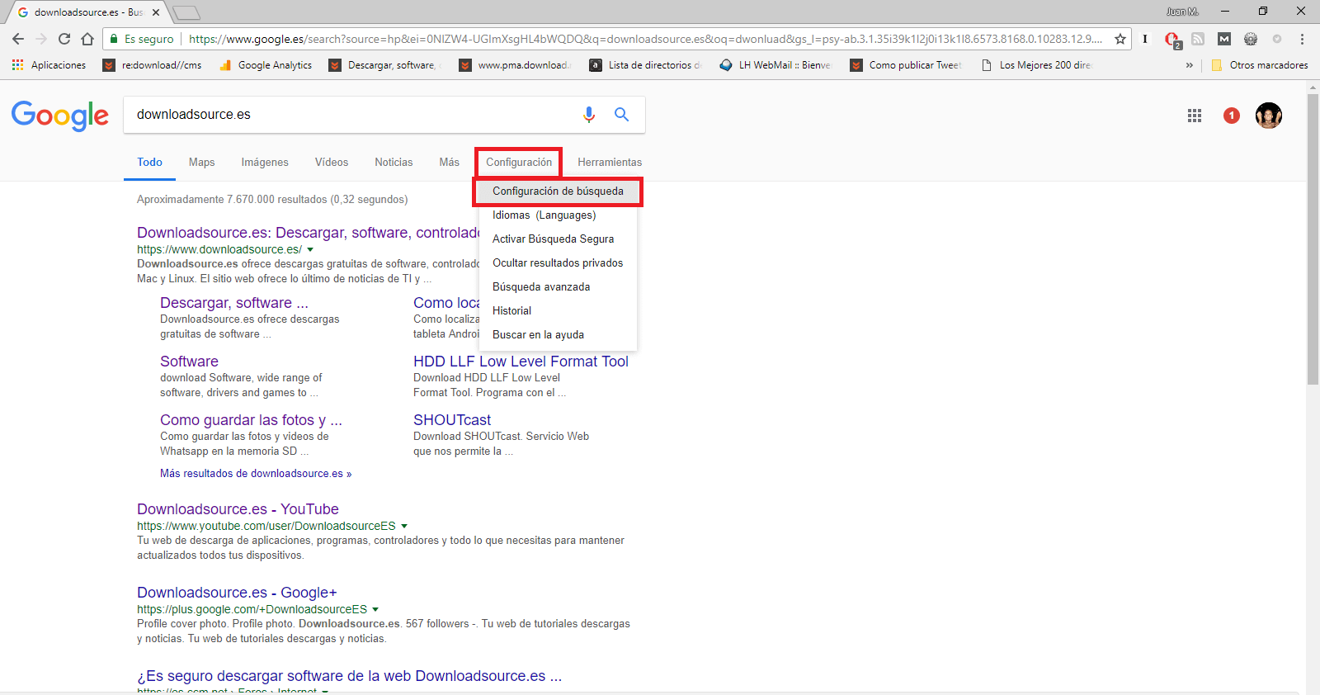The image size is (1320, 695).
Task: Expand the Más search options
Action: pos(450,163)
